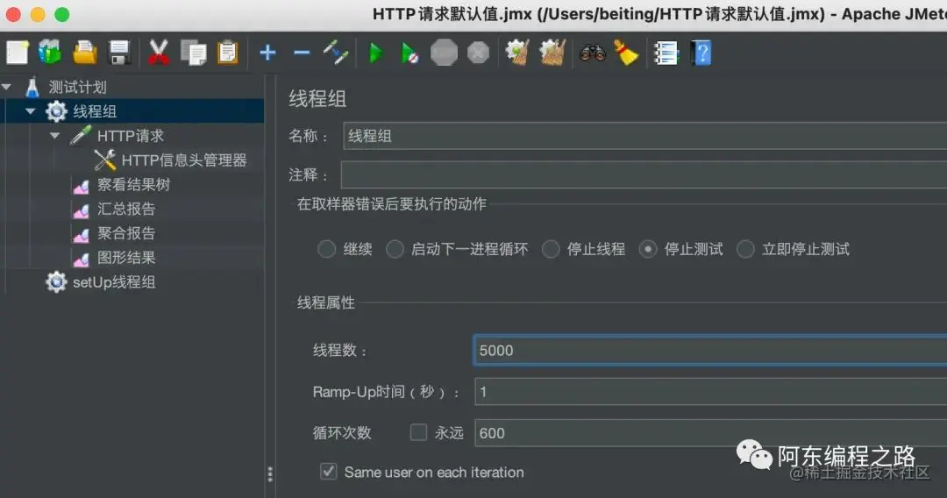Click the Stop test icon
The height and width of the screenshot is (498, 947).
[x=444, y=53]
